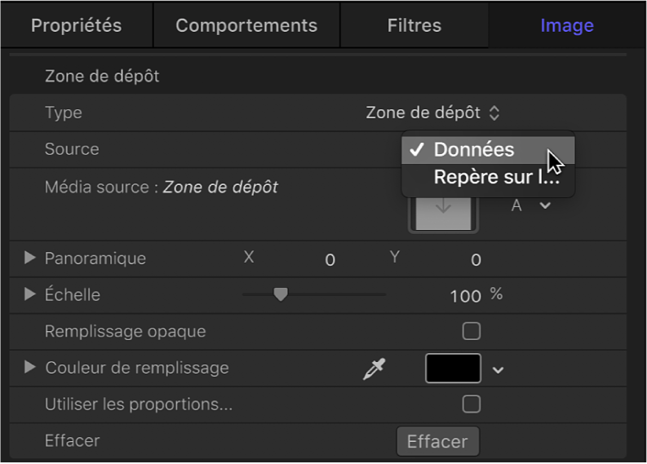The image size is (647, 464).
Task: Select the Image tab
Action: coord(566,25)
